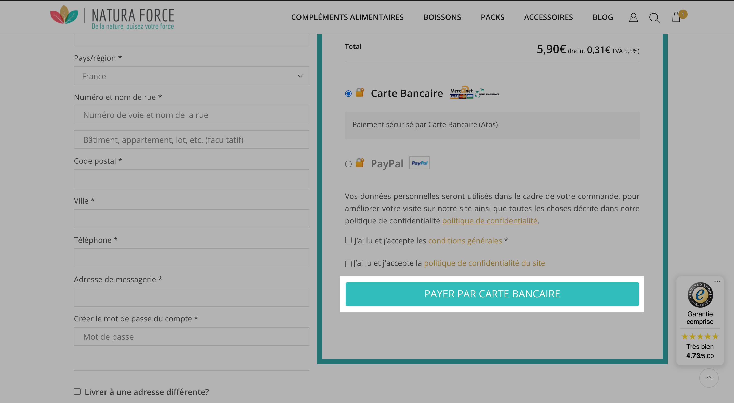Select the Carte Bancaire radio button
This screenshot has width=734, height=403.
348,94
